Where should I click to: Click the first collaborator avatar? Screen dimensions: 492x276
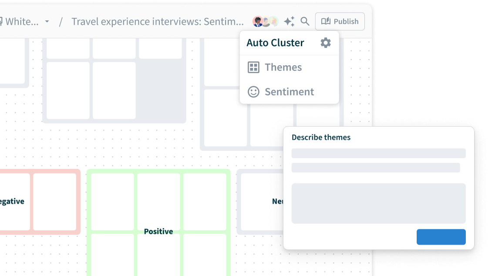pos(257,21)
